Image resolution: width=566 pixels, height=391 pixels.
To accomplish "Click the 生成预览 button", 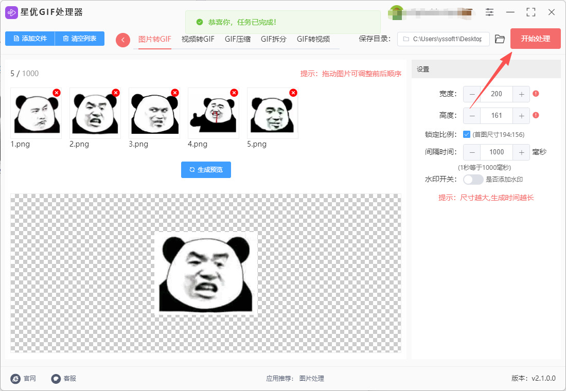I will click(x=206, y=170).
